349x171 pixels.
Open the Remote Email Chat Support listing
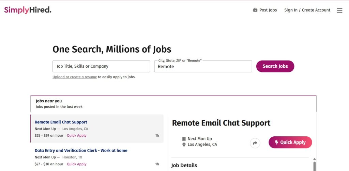[61, 122]
